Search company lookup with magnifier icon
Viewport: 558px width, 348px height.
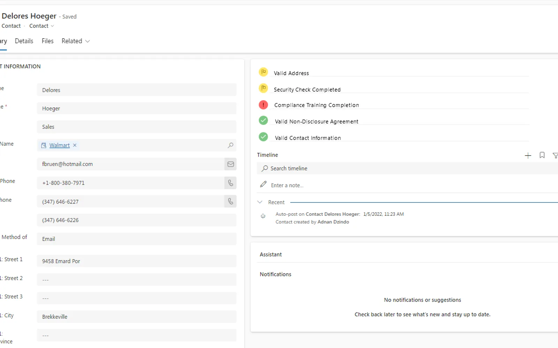[x=231, y=145]
